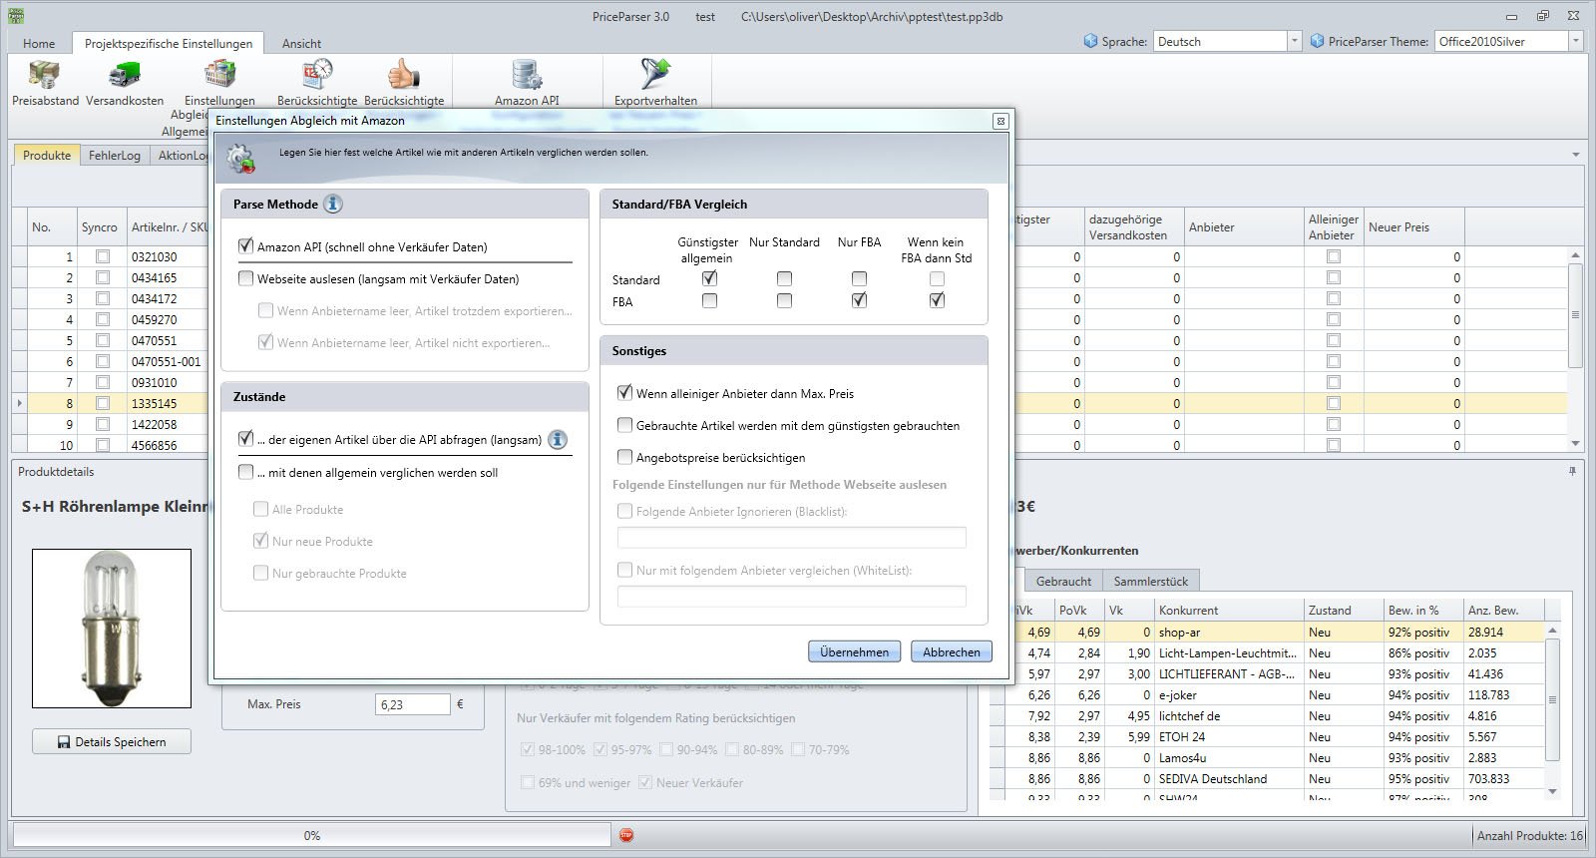
Task: Toggle eigenen Artikel über die API abfragen
Action: (x=246, y=439)
